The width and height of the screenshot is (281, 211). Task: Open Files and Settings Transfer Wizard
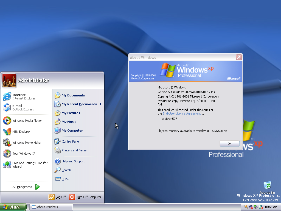pos(26,165)
